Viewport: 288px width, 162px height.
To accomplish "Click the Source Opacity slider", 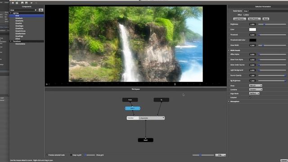I will (x=272, y=76).
